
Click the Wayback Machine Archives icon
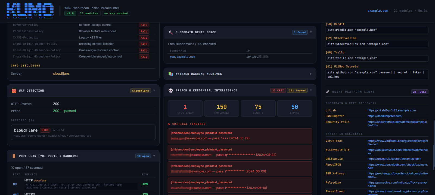(171, 74)
